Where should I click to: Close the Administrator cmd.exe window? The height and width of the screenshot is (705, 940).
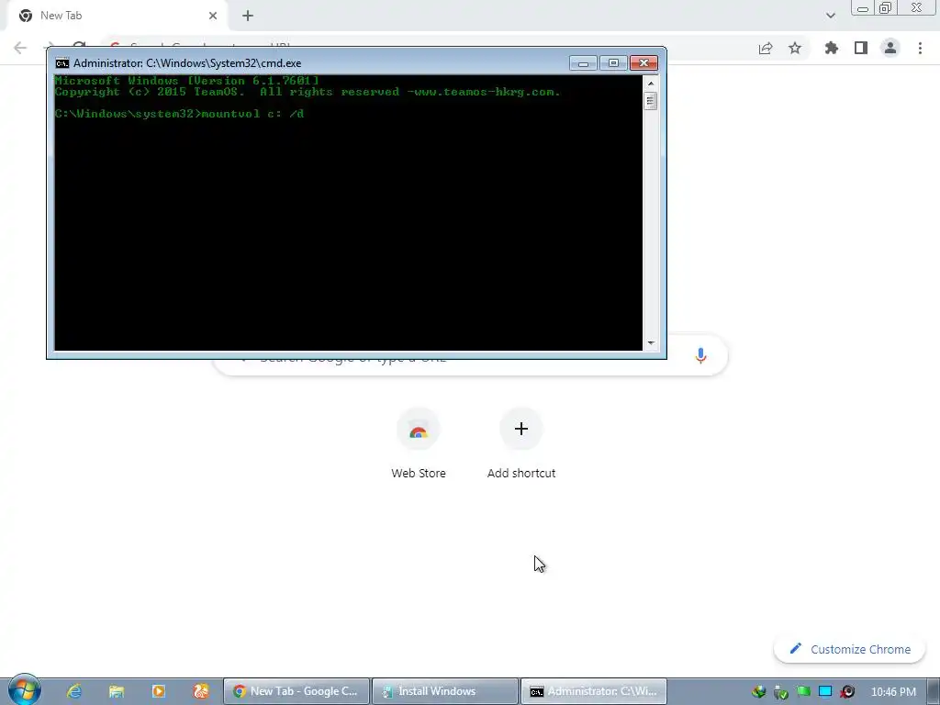[x=643, y=63]
